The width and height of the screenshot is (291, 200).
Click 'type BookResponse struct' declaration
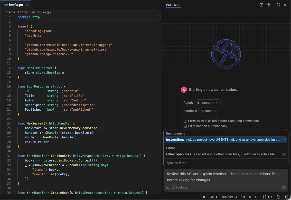(x=42, y=87)
